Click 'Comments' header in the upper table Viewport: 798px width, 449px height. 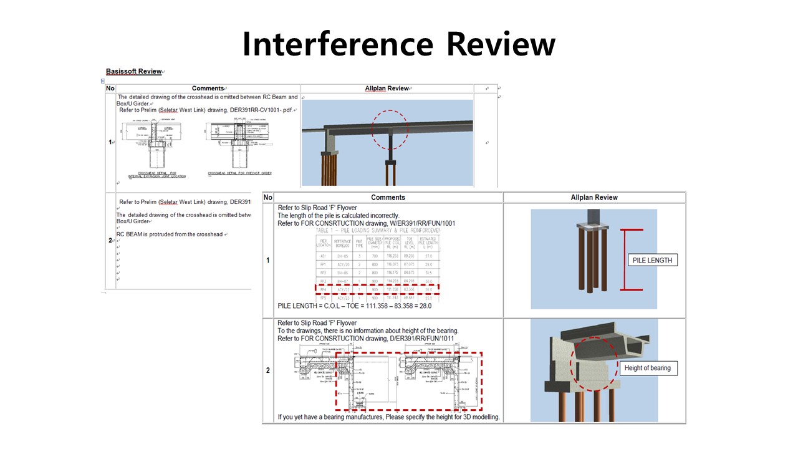coord(208,89)
